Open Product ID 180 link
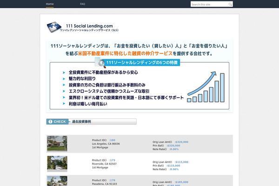Image resolution: width=279 pixels, height=186 pixels. click(x=112, y=140)
